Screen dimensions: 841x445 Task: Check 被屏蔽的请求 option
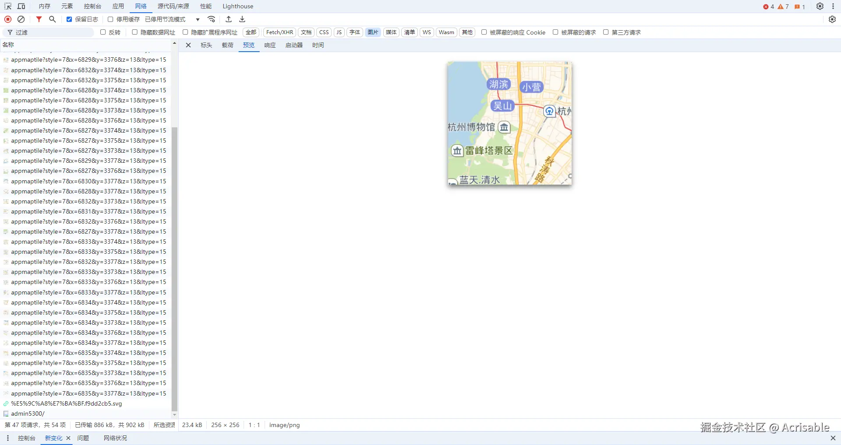click(555, 32)
